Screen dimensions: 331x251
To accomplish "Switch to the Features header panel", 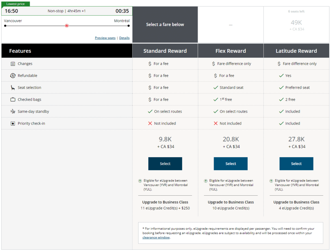I will point(66,51).
